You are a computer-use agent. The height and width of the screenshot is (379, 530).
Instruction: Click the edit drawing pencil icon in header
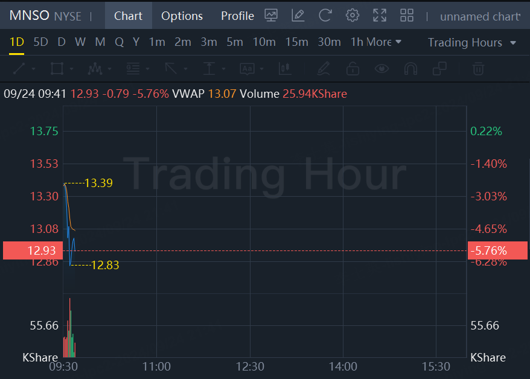(298, 16)
